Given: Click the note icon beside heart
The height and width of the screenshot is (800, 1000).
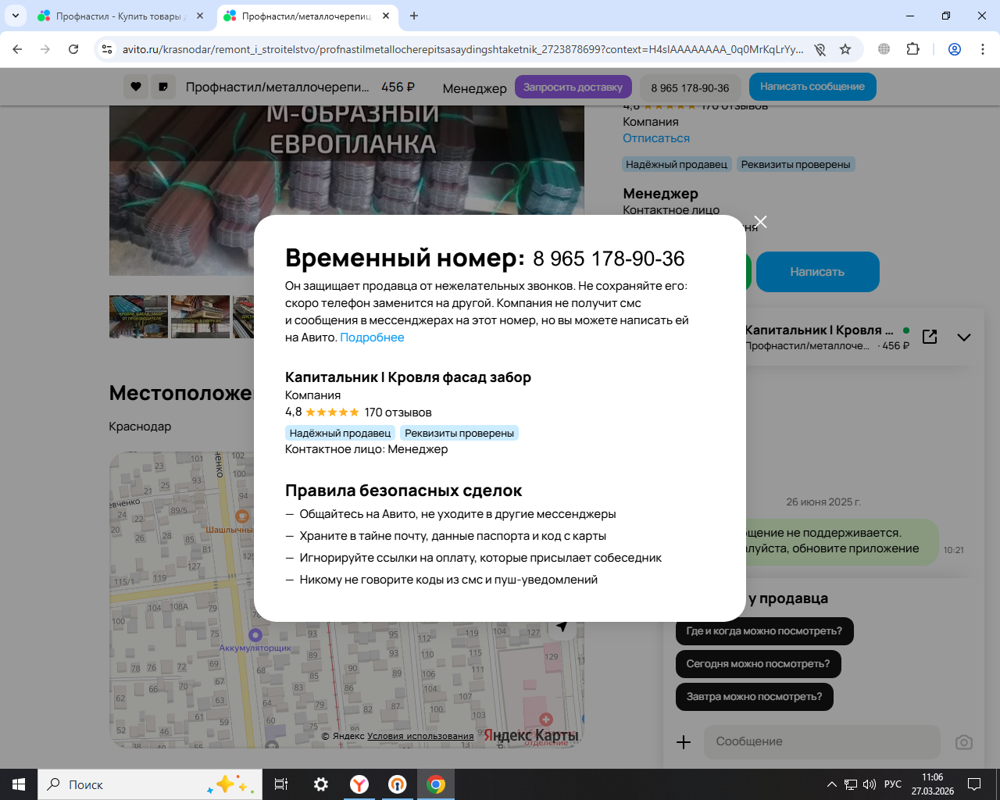Looking at the screenshot, I should (x=162, y=87).
